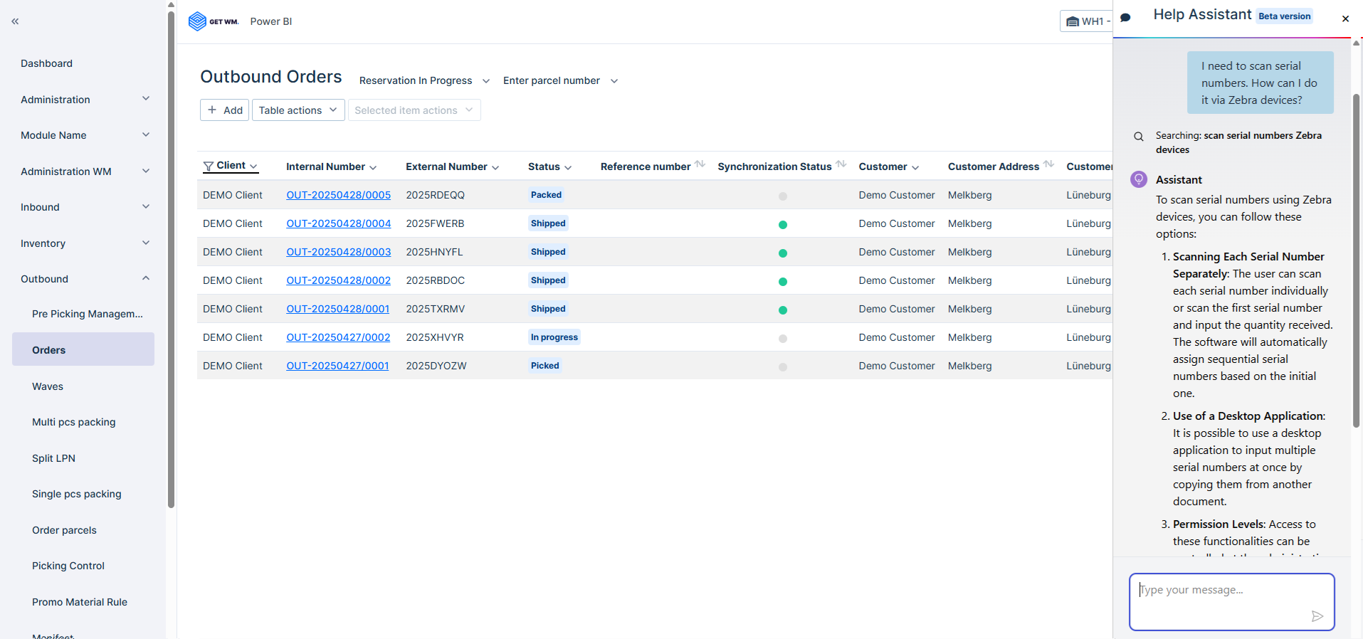Open Reservation In Progress dropdown
The image size is (1363, 639).
point(424,80)
